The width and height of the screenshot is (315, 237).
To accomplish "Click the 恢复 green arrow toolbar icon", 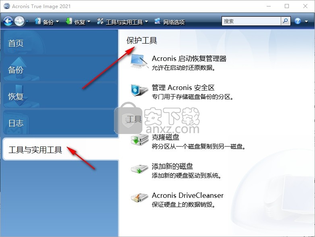I will click(69, 21).
